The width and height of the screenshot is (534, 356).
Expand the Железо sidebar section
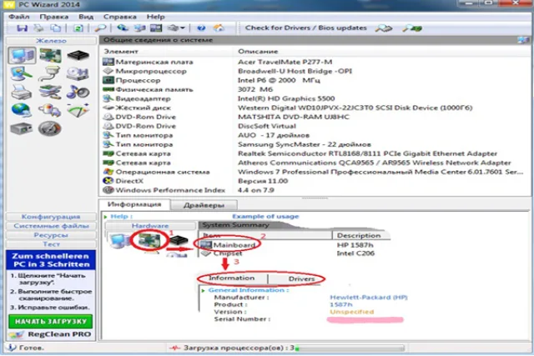pyautogui.click(x=51, y=41)
